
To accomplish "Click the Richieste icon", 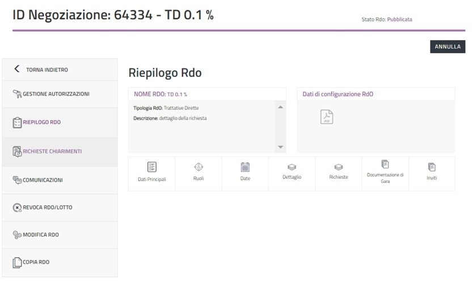I will pos(339,167).
